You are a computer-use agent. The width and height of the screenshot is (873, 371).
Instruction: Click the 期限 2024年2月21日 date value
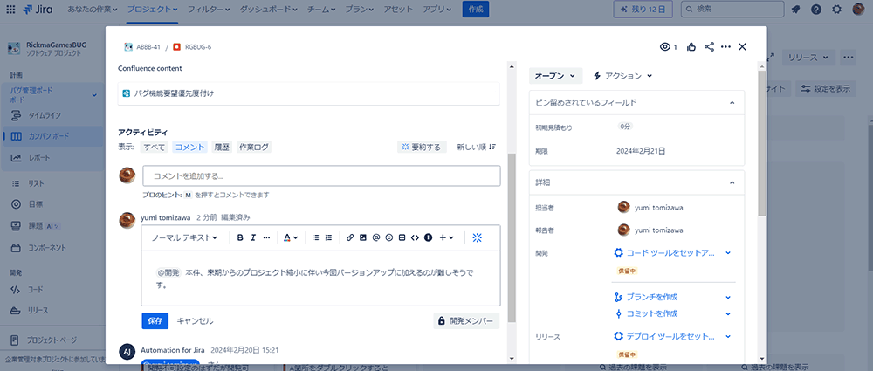click(x=641, y=150)
